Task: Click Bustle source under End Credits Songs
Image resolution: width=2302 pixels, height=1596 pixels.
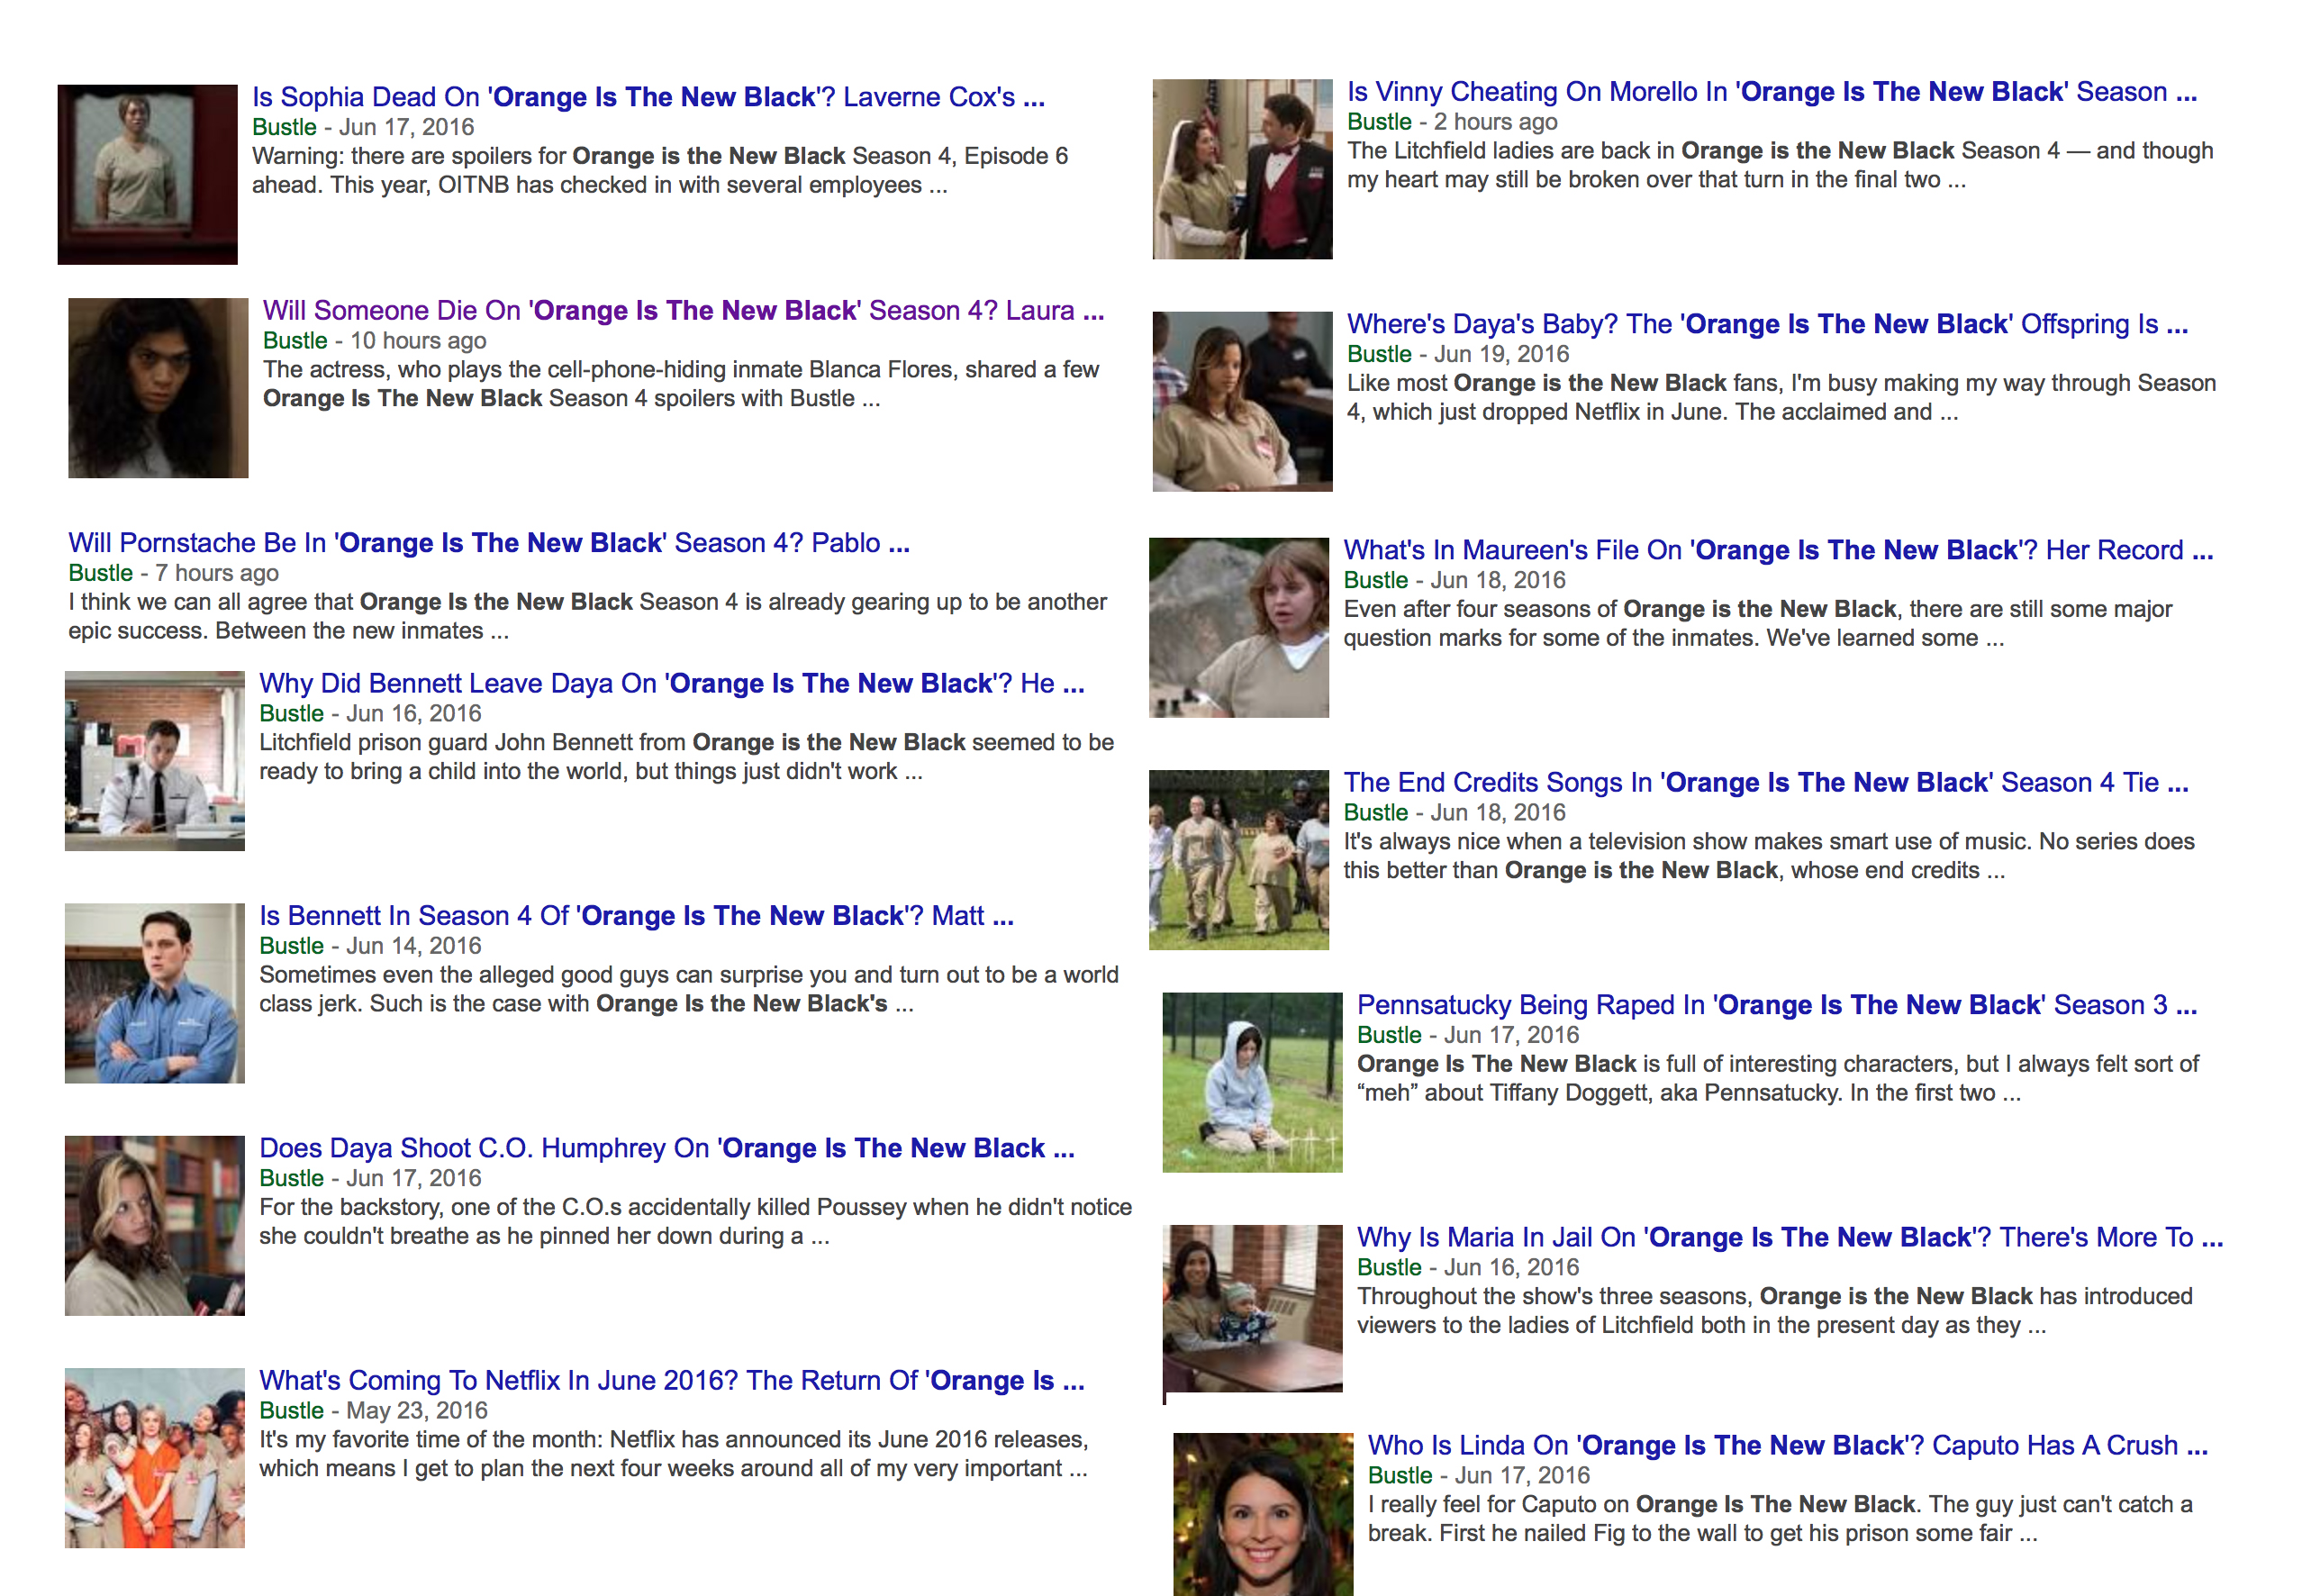Action: (x=1375, y=813)
